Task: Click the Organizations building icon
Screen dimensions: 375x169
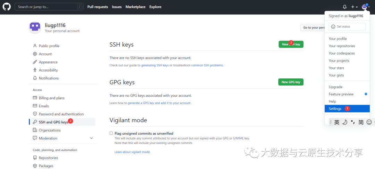Action: click(35, 130)
